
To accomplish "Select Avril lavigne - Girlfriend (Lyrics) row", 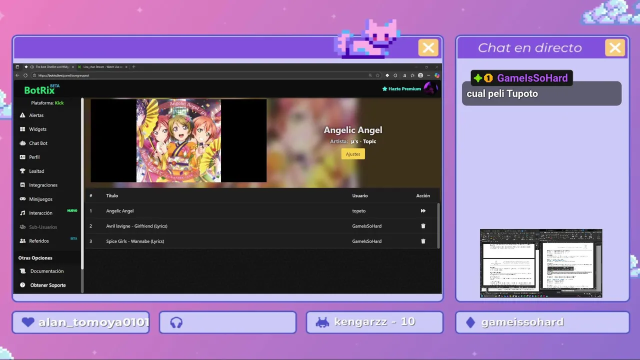I will [x=261, y=226].
